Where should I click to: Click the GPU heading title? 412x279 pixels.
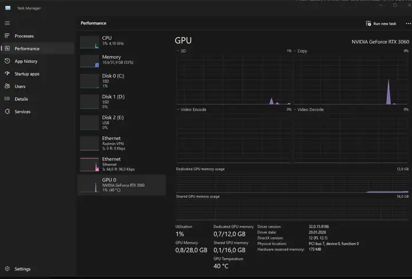183,41
